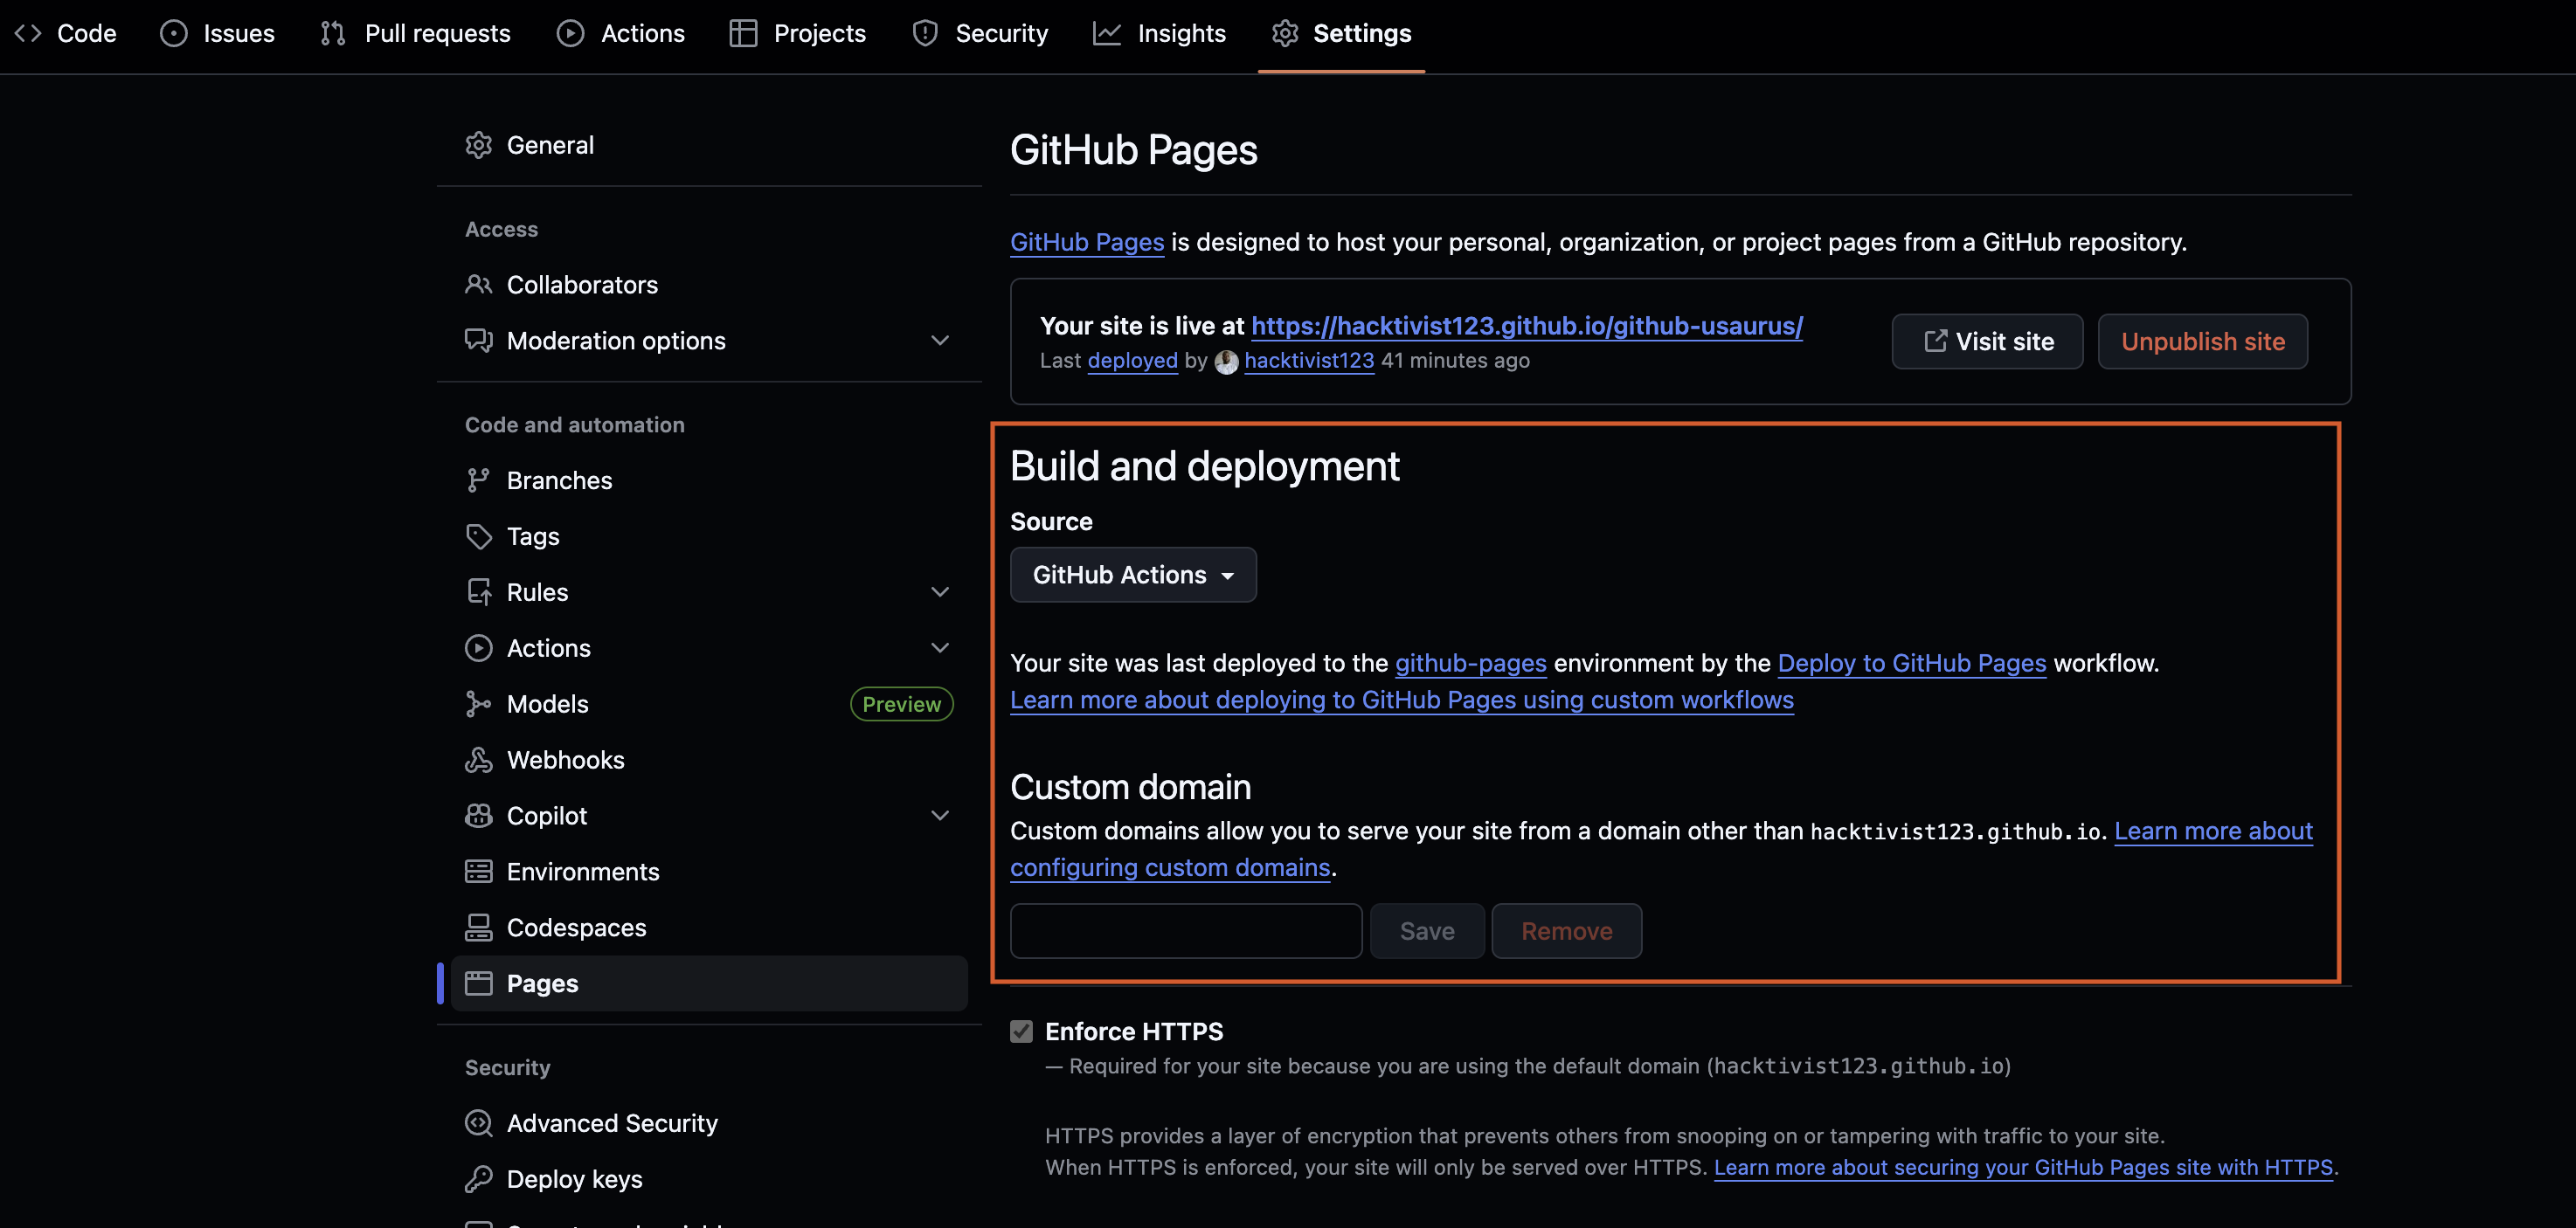Open Codespaces settings

[709, 928]
